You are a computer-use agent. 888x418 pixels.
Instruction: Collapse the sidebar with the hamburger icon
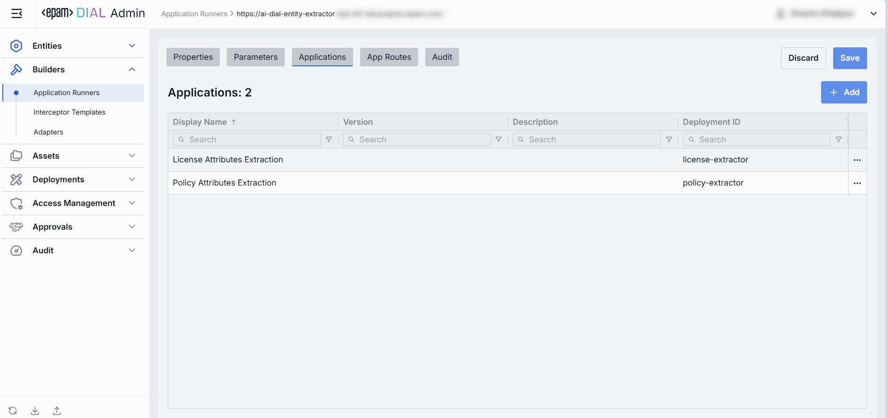click(17, 13)
